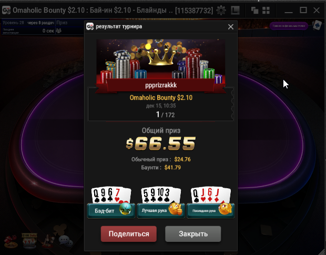326x255 pixels.
Task: Open the dice and roulette casino icon
Action: pyautogui.click(x=11, y=242)
